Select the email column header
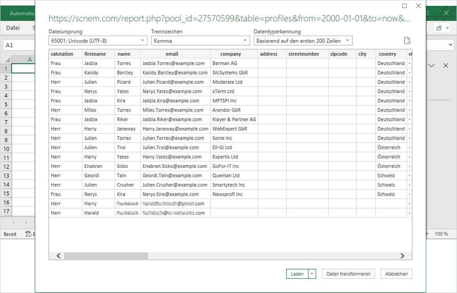Screen dimensions: 457x293 coord(171,54)
